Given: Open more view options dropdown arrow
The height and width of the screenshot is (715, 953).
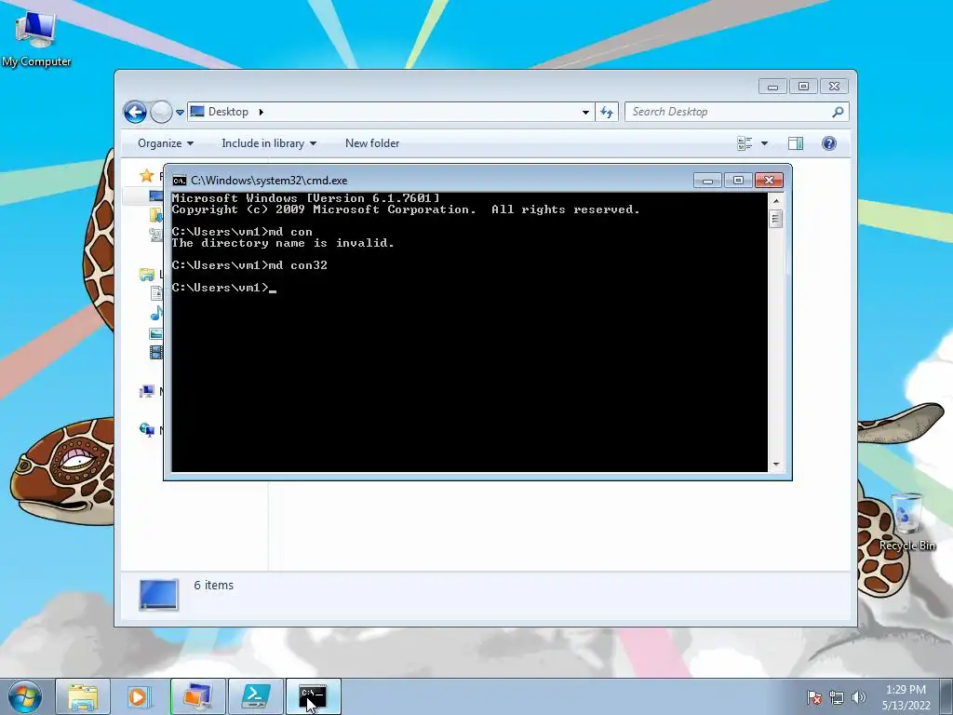Looking at the screenshot, I should coord(765,143).
